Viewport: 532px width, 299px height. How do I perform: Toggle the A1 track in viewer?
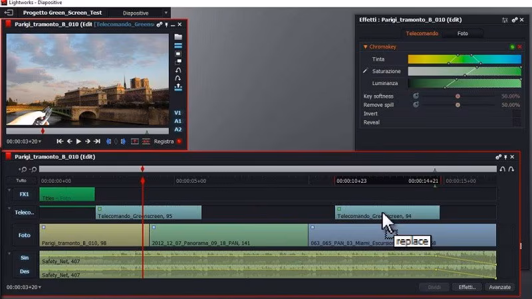pos(178,121)
